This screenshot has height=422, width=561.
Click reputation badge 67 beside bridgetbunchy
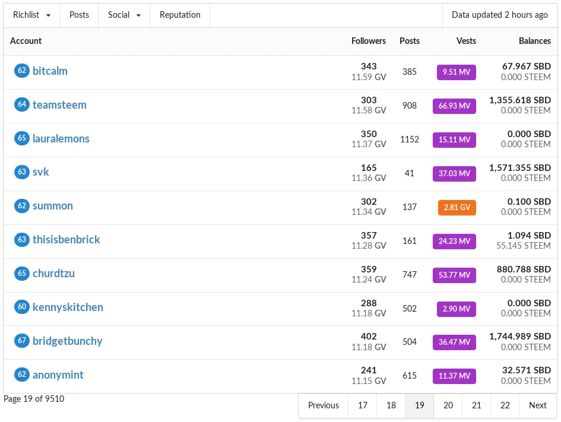22,340
